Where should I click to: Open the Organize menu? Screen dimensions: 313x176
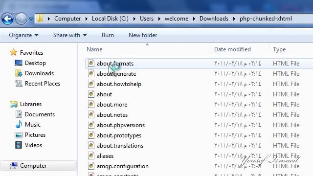tap(23, 35)
